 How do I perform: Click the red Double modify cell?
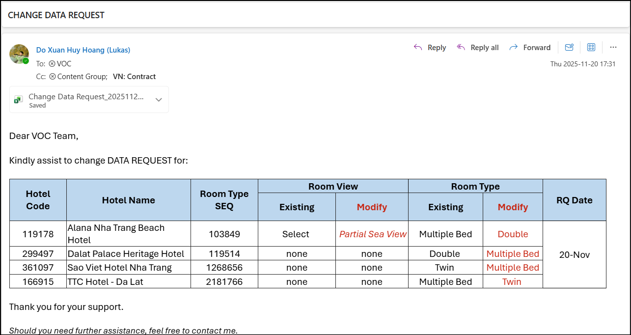point(513,234)
